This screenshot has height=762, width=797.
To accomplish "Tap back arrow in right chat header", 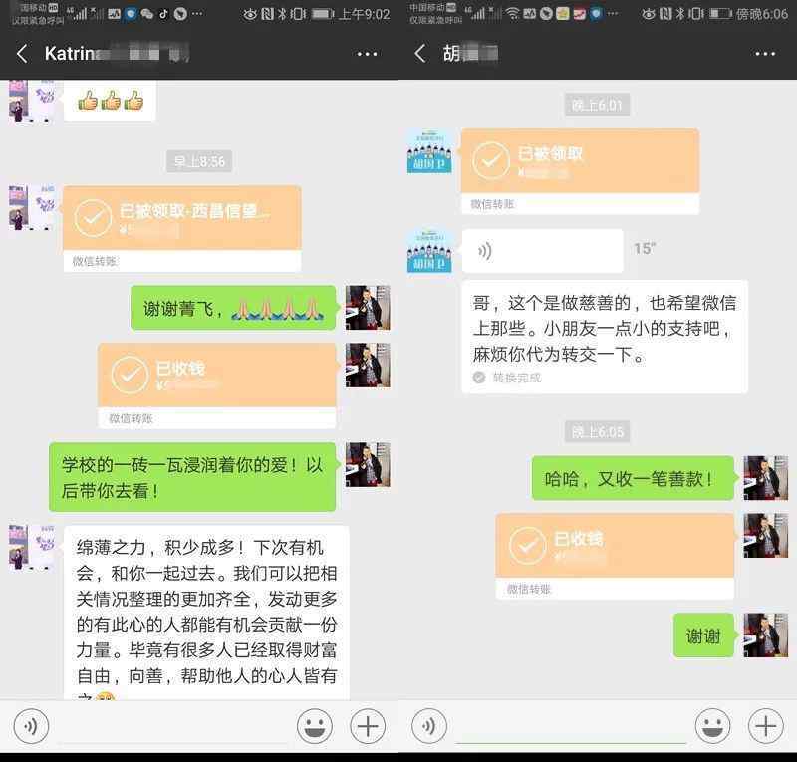I will (x=420, y=54).
